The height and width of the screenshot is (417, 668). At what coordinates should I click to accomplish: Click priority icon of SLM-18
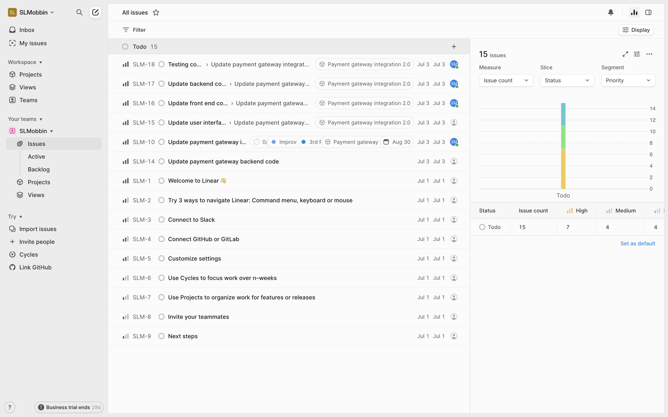coord(126,64)
